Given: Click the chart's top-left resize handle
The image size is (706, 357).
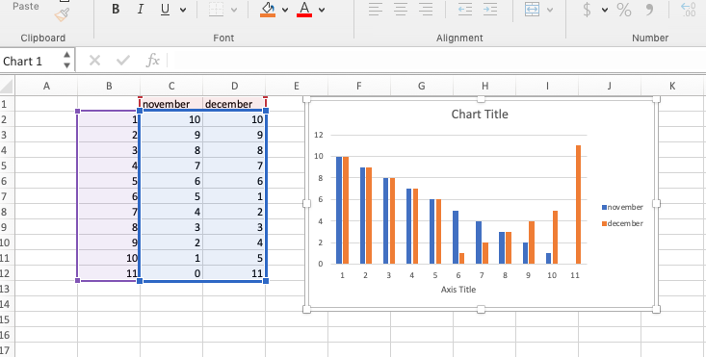Looking at the screenshot, I should coord(306,99).
